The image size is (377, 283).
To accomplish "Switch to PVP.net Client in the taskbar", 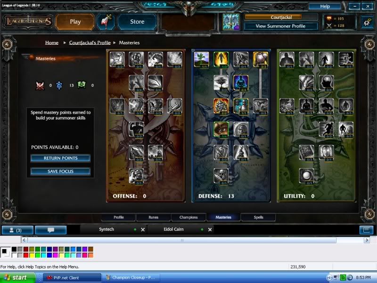I will [x=72, y=278].
